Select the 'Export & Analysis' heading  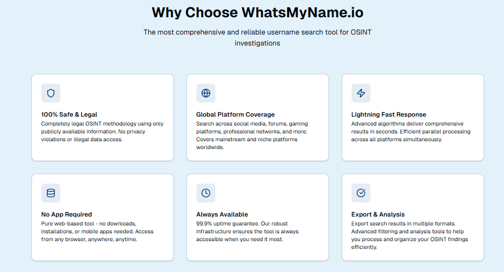378,214
